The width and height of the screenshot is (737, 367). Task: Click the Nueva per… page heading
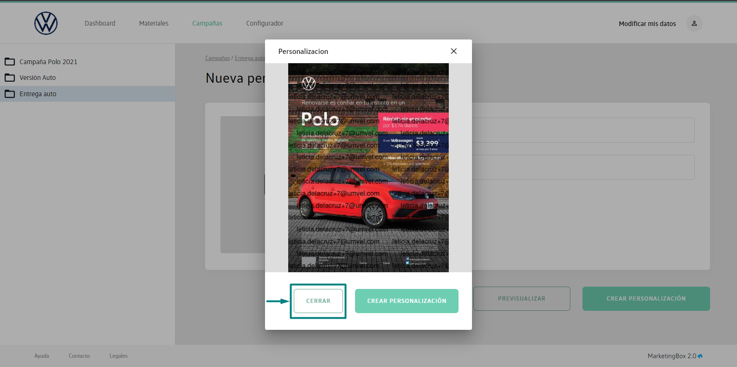[235, 78]
